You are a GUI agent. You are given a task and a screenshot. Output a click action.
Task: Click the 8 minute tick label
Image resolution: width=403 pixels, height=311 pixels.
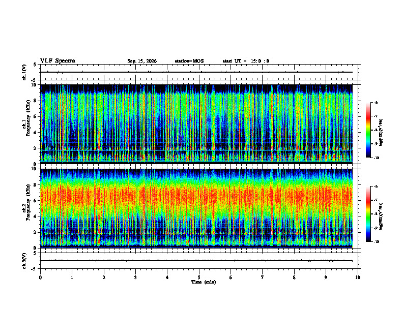pos(294,277)
